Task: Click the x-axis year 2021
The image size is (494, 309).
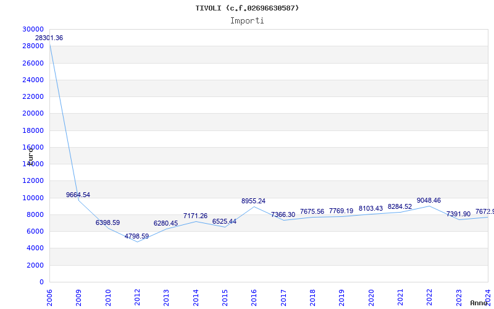Action: 400,297
